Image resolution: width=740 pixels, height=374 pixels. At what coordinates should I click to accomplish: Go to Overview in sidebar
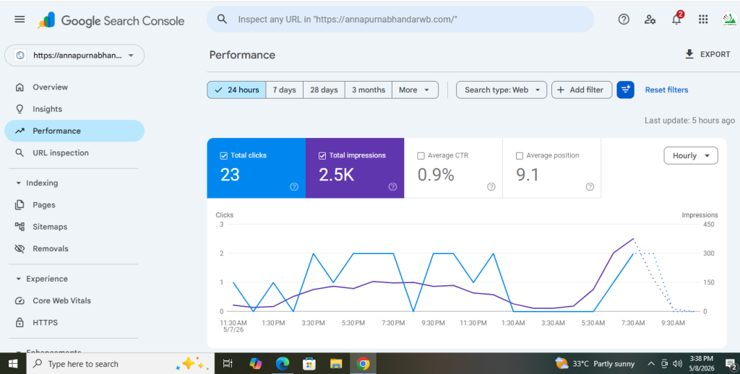point(74,87)
